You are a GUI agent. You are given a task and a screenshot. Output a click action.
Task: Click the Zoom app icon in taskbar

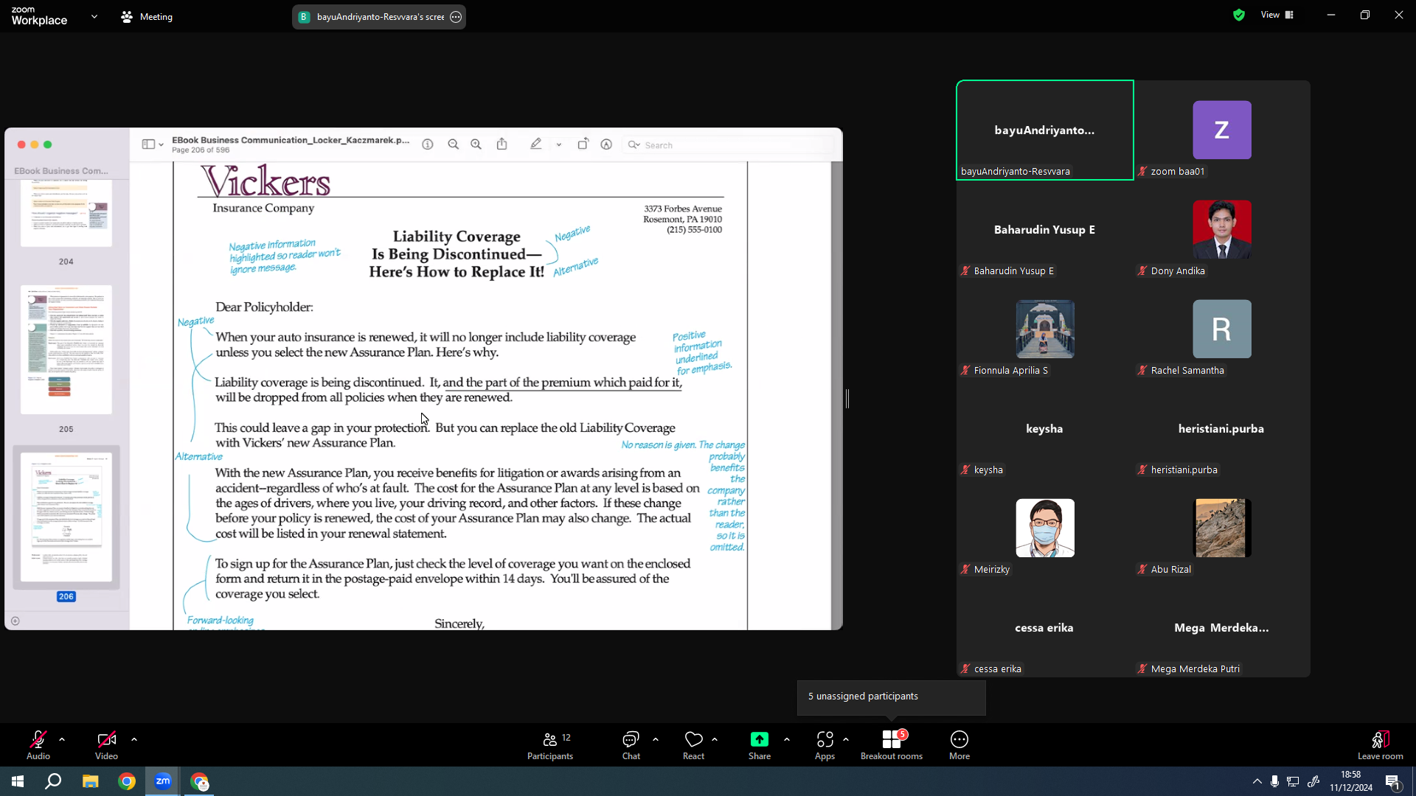coord(163,781)
